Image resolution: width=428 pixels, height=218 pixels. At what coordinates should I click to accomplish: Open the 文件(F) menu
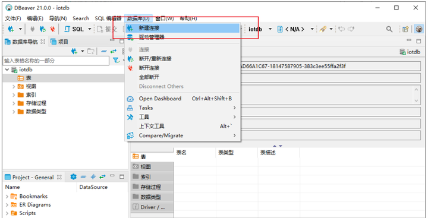pyautogui.click(x=13, y=18)
